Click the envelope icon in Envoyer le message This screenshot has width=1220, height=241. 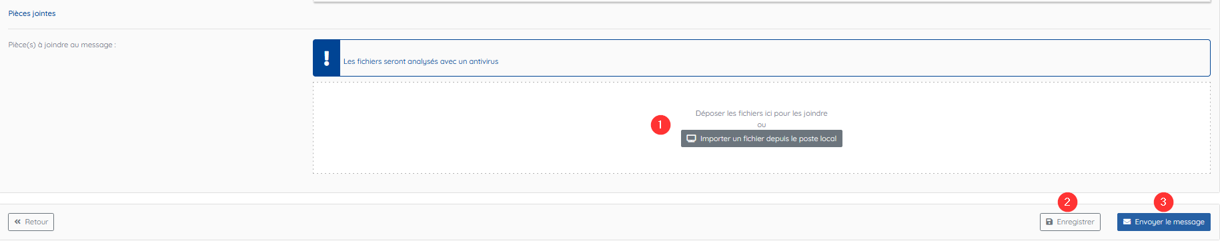(x=1127, y=222)
